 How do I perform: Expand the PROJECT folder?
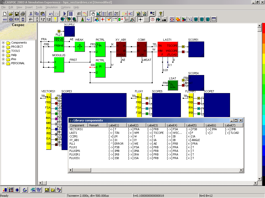[x=3, y=47]
